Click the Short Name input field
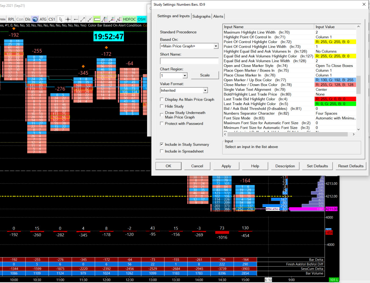The height and width of the screenshot is (283, 370). tap(189, 61)
